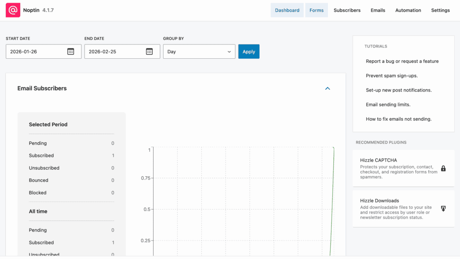Click Subscribed row under Selected Period
The image size is (460, 259).
71,156
